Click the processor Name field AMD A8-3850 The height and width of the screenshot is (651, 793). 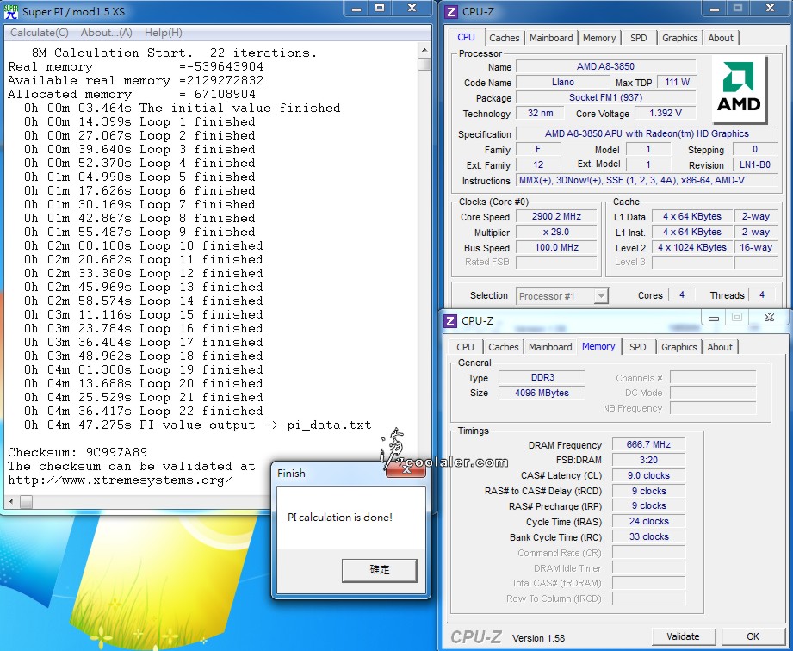point(605,66)
